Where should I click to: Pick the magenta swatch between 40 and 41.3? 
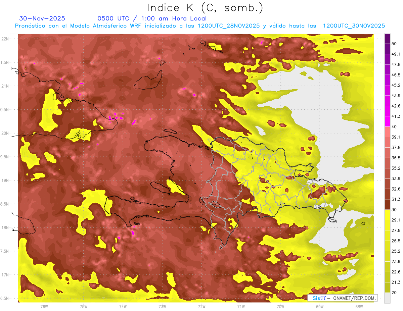387,121
